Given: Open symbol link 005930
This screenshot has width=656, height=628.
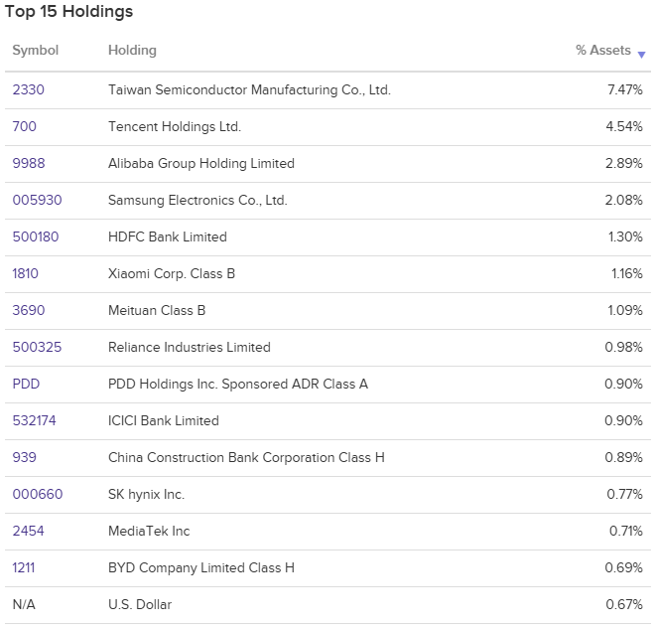Looking at the screenshot, I should 38,200.
